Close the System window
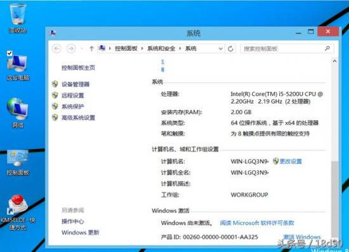Viewport: 349px width, 252px height. tap(328, 32)
